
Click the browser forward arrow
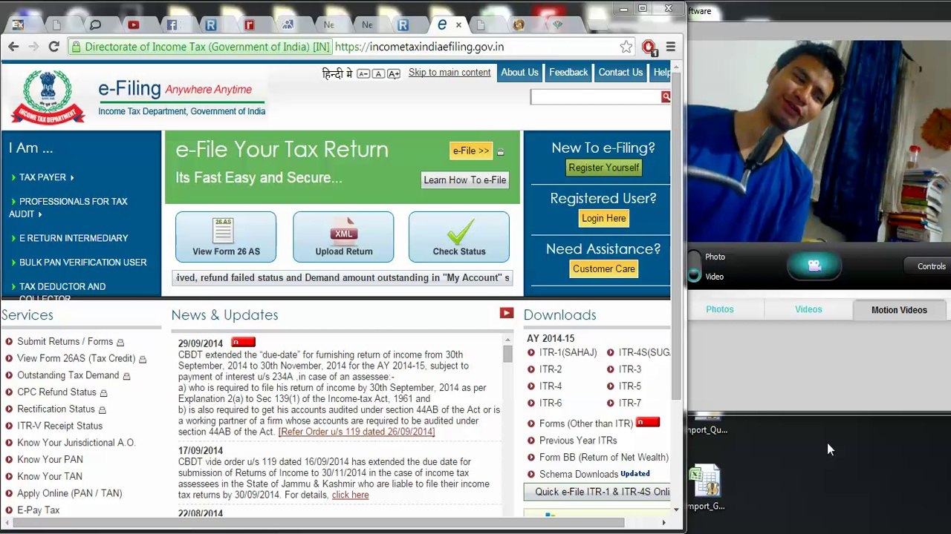(33, 47)
